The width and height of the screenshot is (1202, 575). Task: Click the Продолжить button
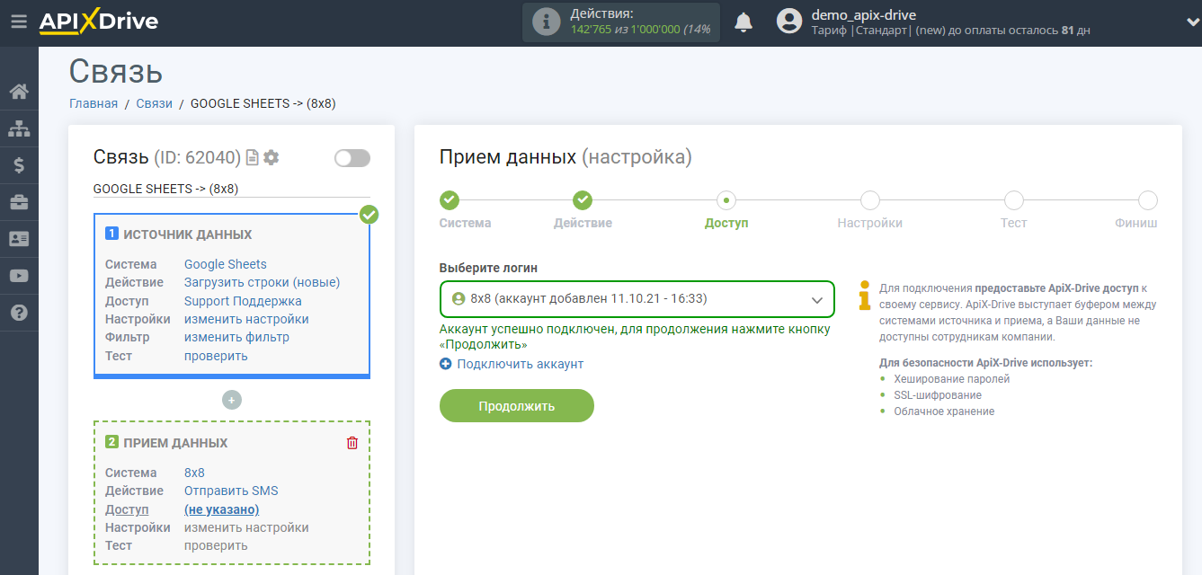(517, 405)
